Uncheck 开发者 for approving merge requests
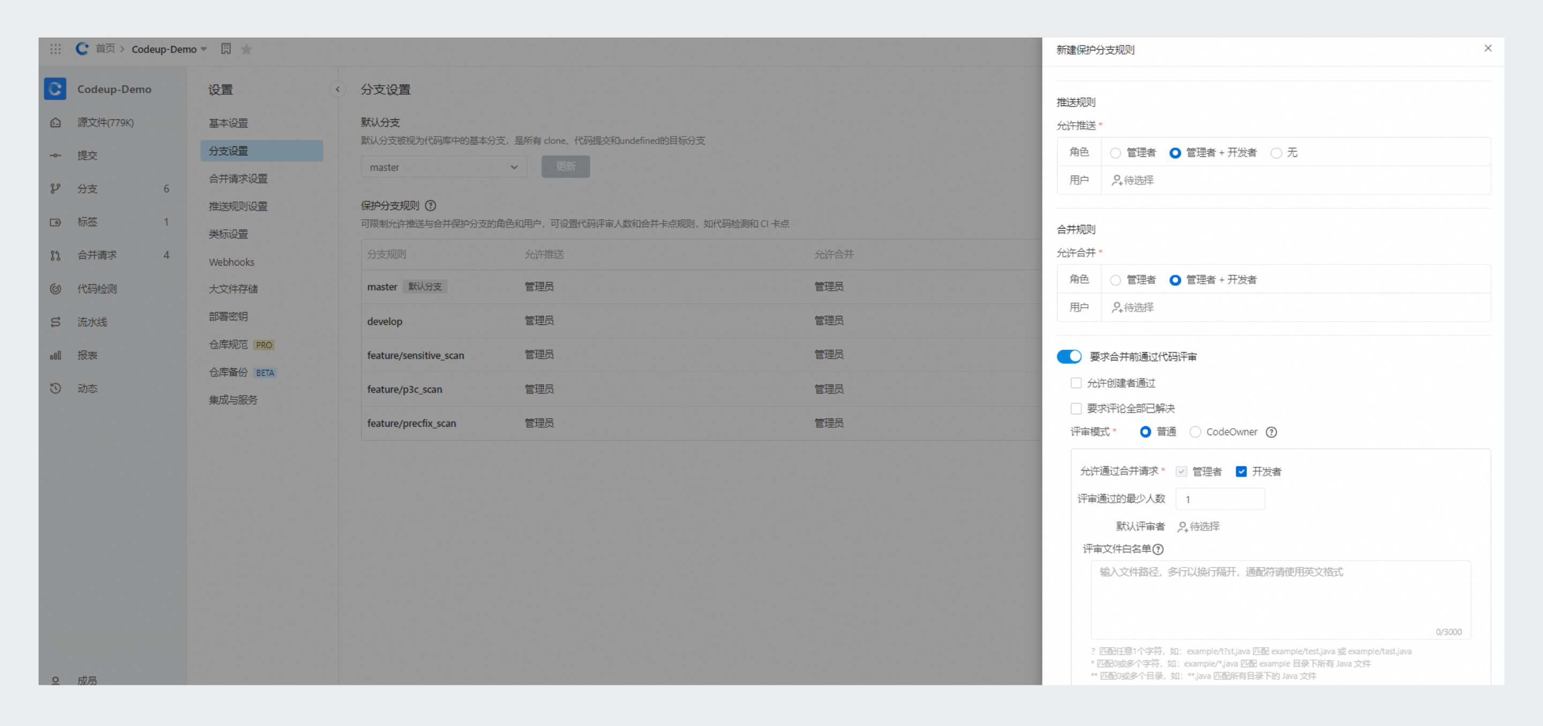The width and height of the screenshot is (1543, 726). [1241, 472]
